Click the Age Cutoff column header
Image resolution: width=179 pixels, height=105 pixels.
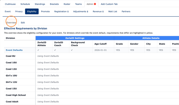[x=100, y=44]
